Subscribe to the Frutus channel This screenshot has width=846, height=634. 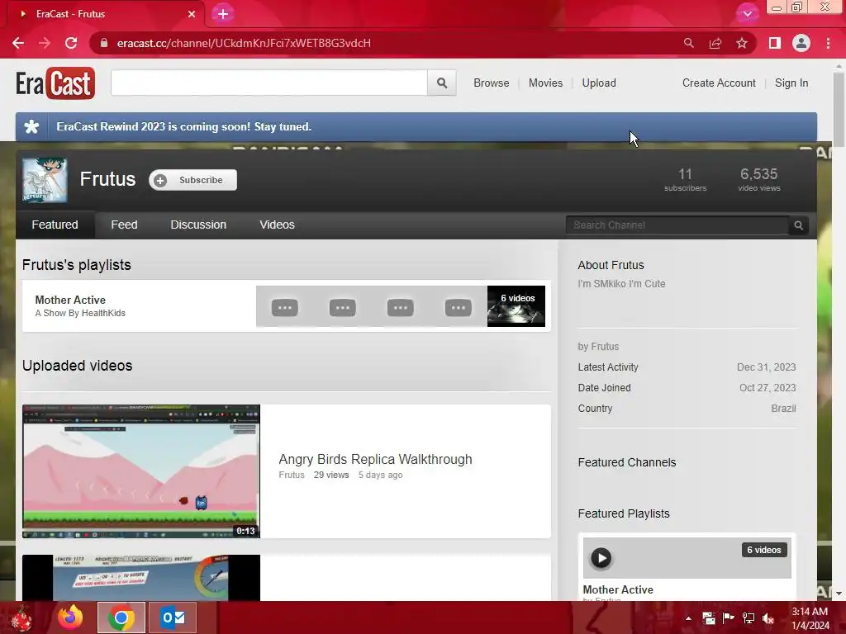(x=192, y=180)
